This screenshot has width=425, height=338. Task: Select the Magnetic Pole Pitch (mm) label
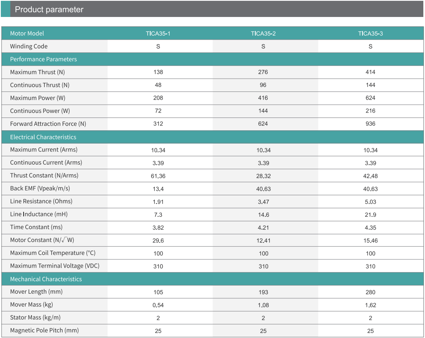point(44,331)
